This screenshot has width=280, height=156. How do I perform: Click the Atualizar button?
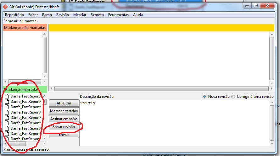coord(64,103)
